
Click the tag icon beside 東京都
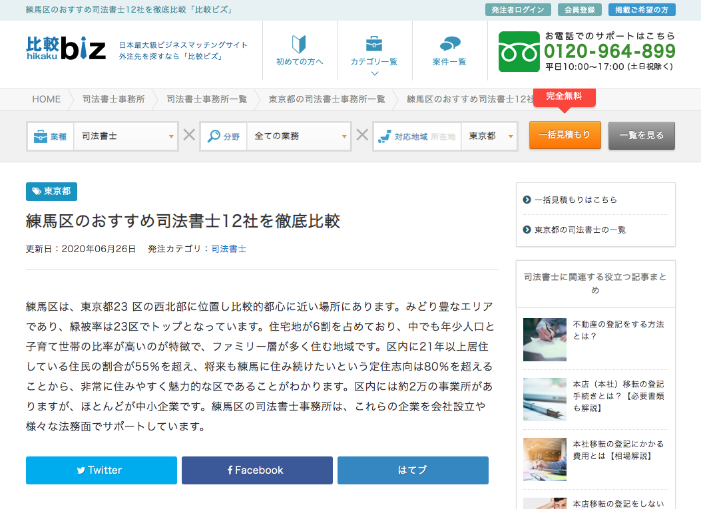click(36, 191)
